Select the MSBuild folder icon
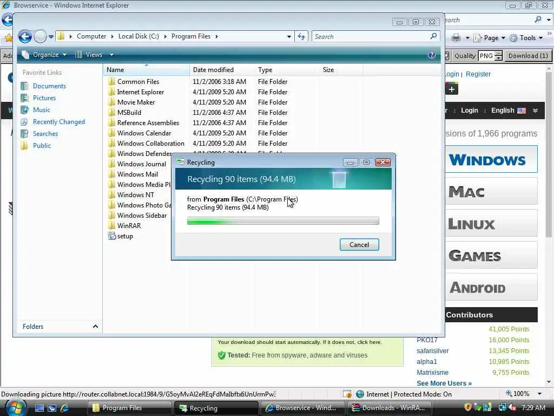The width and height of the screenshot is (554, 416). click(x=111, y=113)
